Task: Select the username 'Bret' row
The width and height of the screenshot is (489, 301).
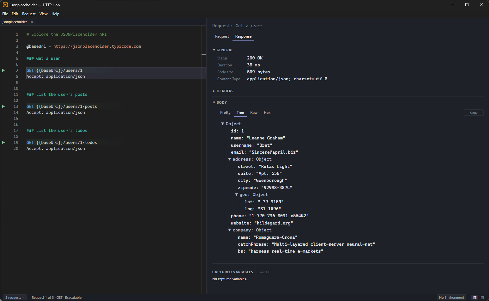Action: pos(251,145)
